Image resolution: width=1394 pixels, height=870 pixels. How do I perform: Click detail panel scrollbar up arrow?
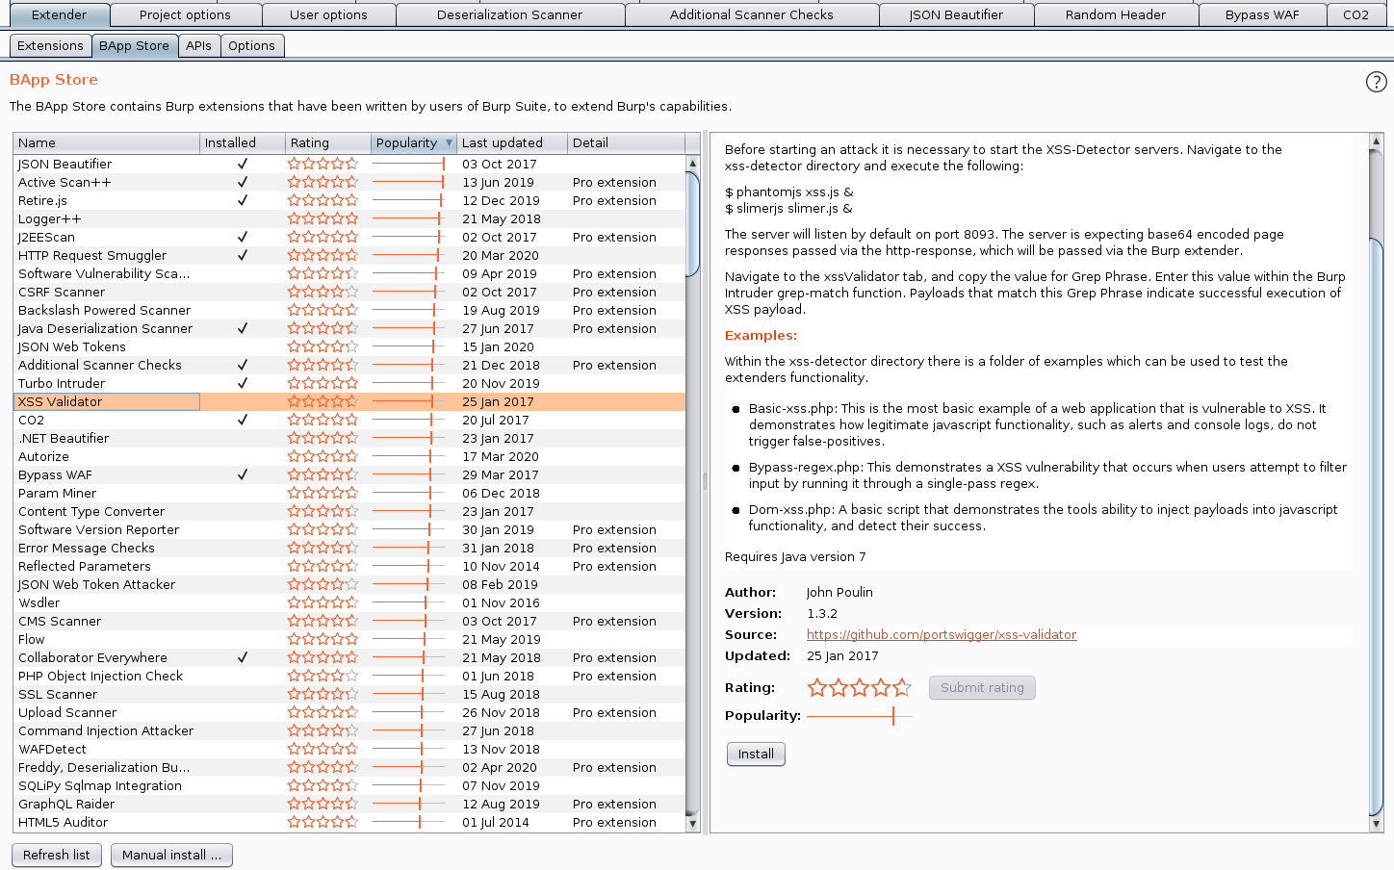(x=1376, y=141)
